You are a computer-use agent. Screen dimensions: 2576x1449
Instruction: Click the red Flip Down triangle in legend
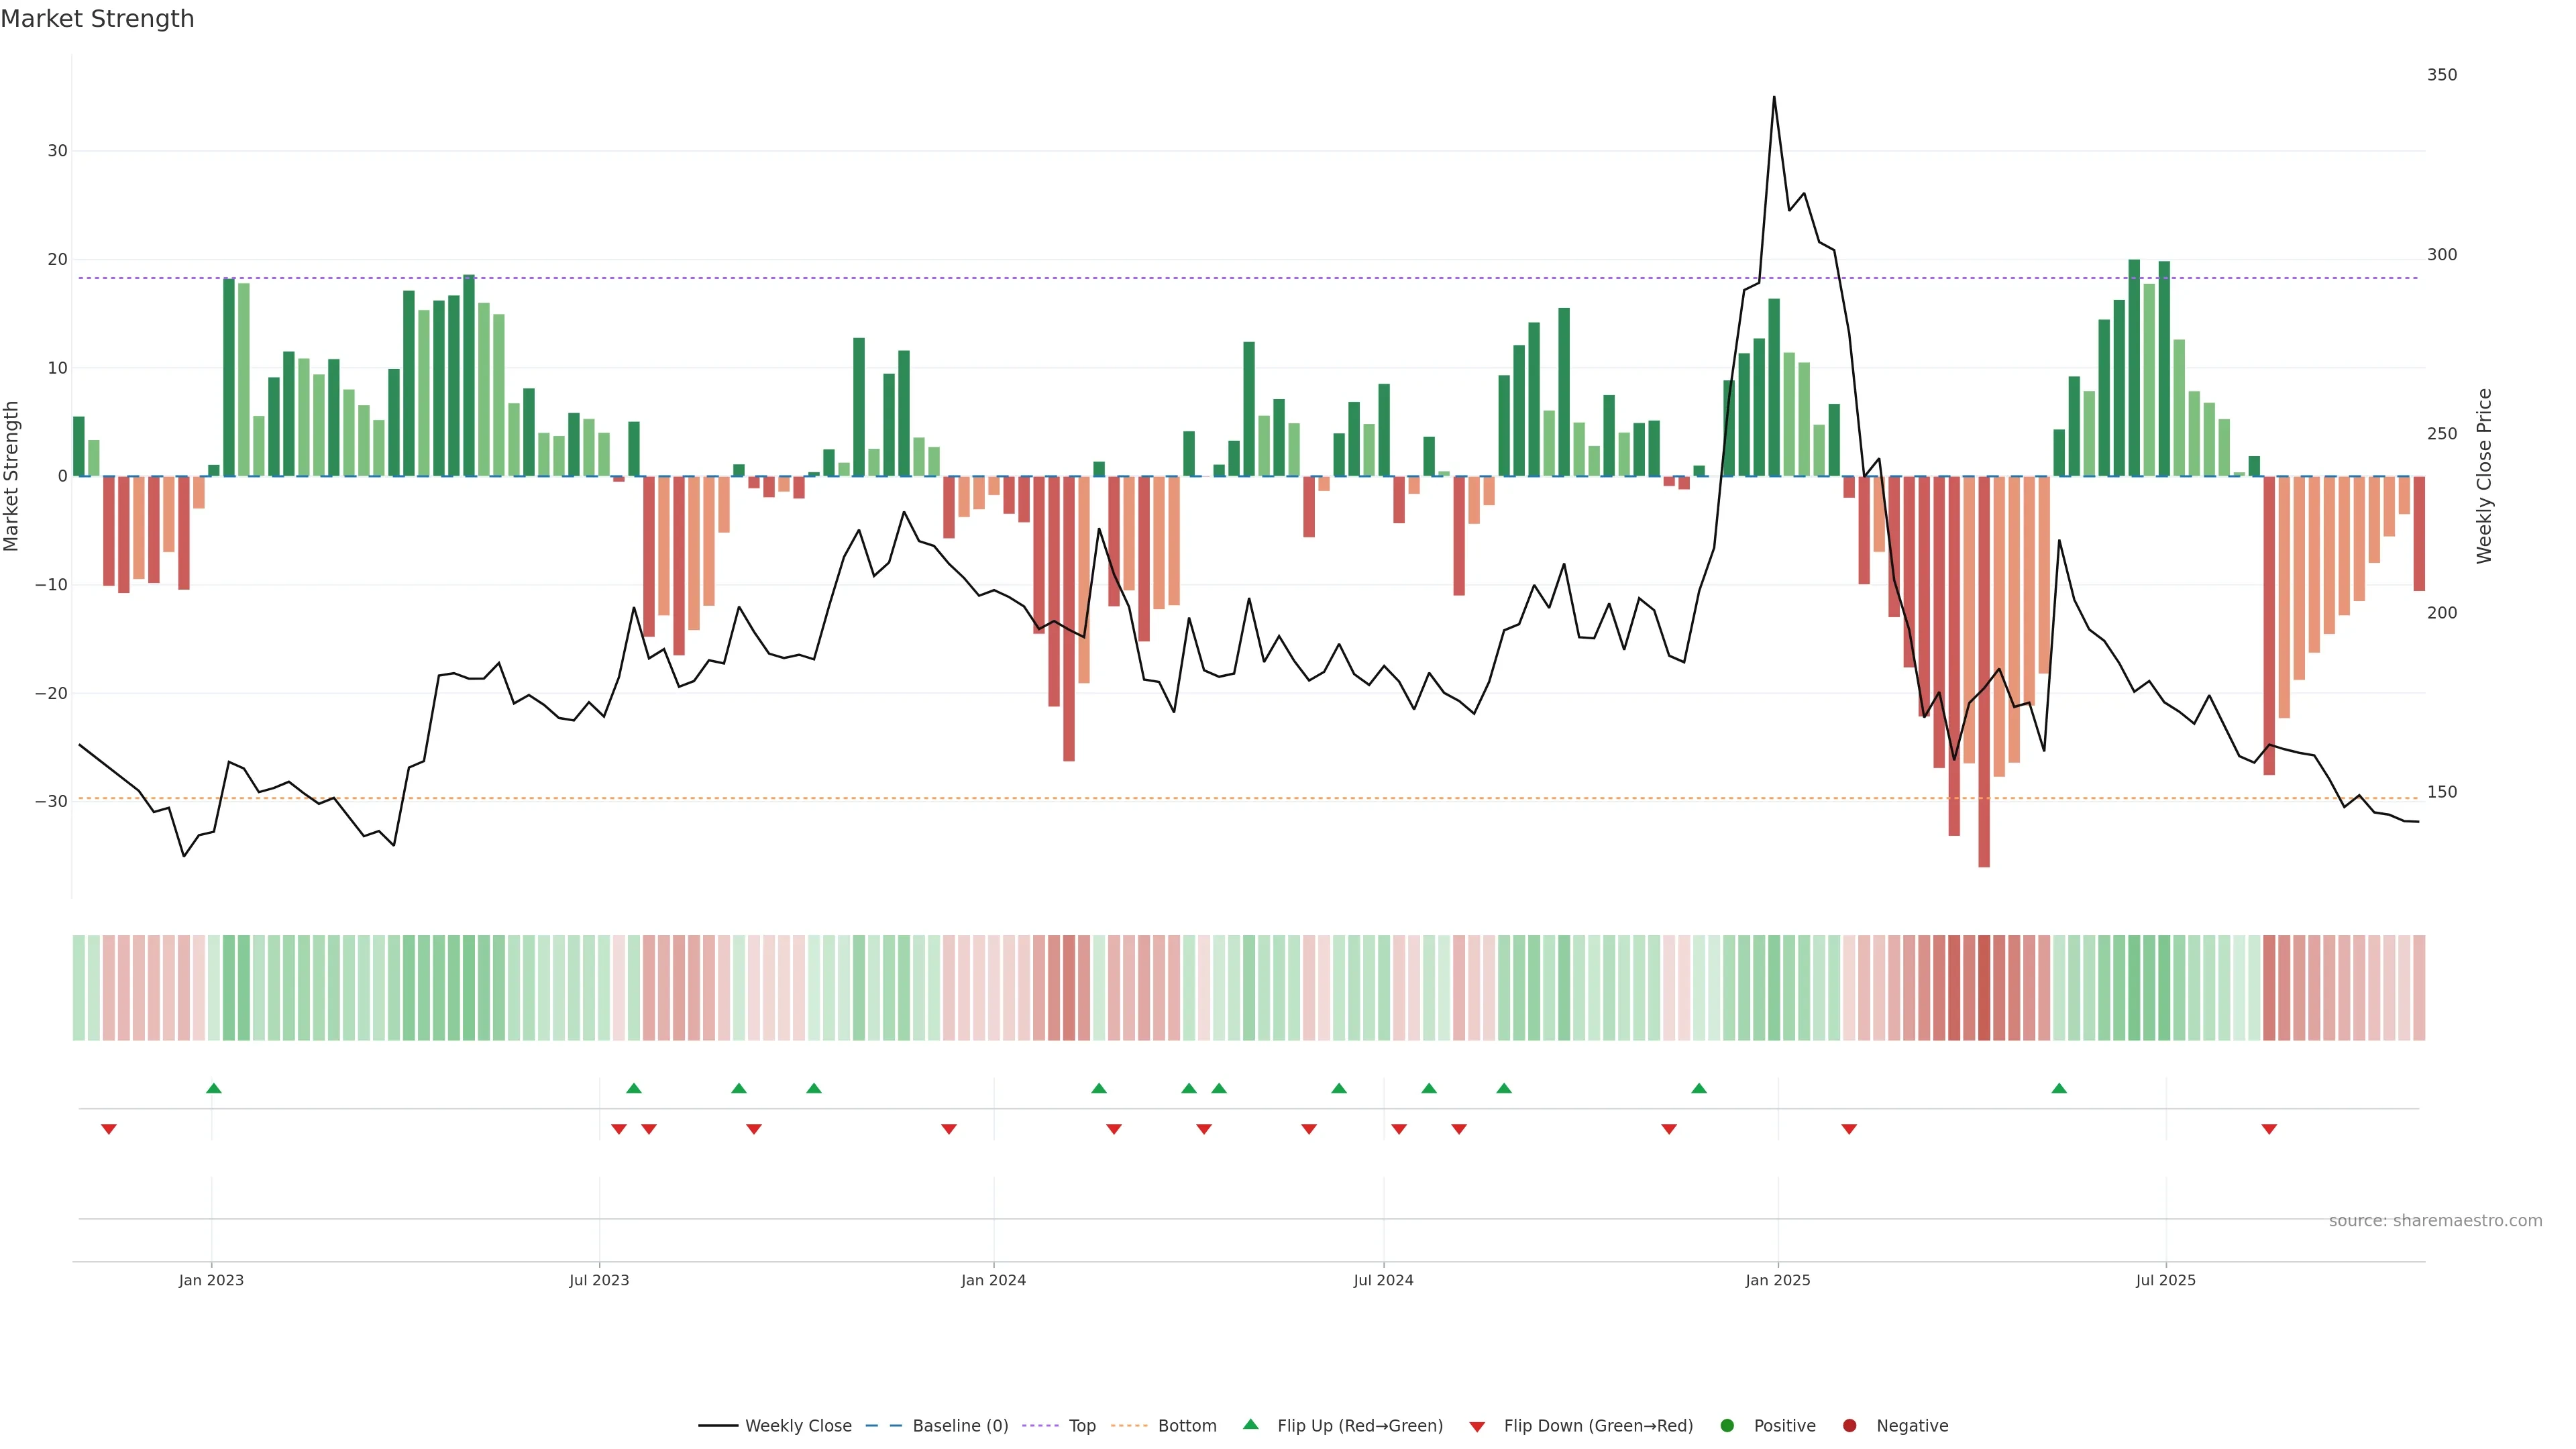click(1477, 1427)
